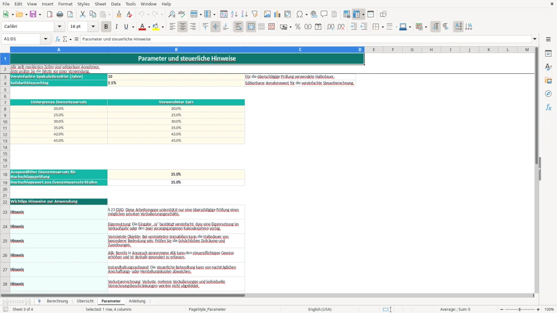Open the Sidebar Navigator panel
Image resolution: width=557 pixels, height=313 pixels.
[548, 94]
